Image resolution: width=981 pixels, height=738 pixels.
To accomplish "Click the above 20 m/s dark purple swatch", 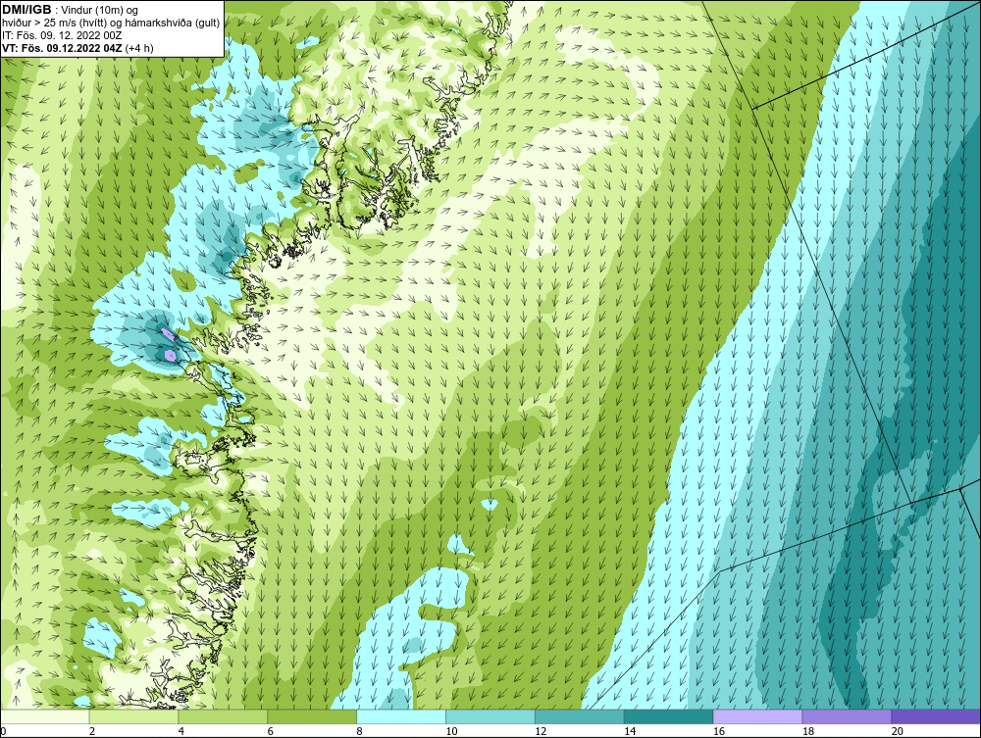I will click(936, 716).
